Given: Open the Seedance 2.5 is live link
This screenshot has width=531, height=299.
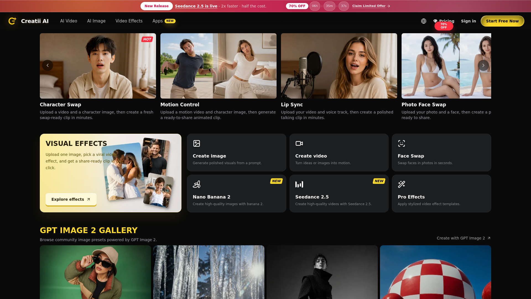Looking at the screenshot, I should 196,6.
